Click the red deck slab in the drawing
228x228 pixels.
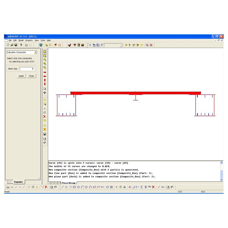point(136,93)
